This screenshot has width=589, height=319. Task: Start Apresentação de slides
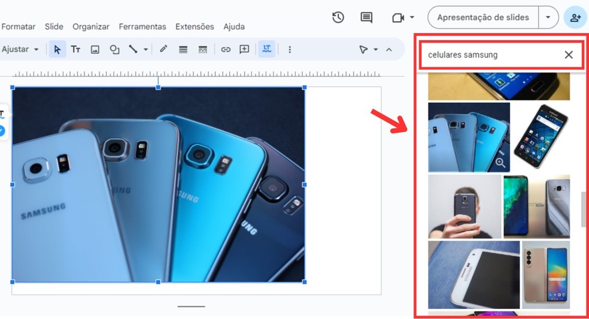[x=483, y=17]
